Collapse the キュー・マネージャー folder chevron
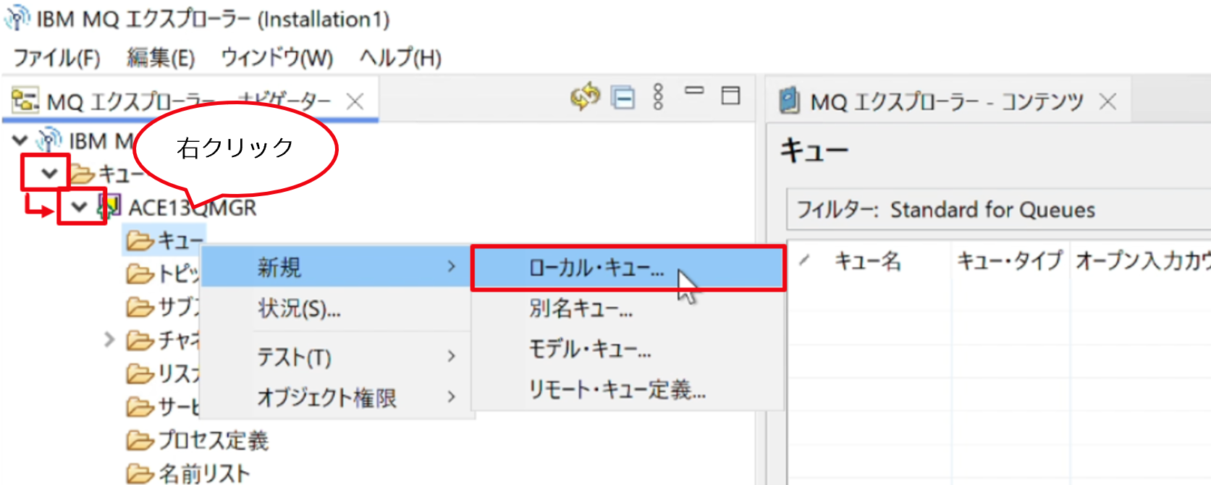The width and height of the screenshot is (1211, 485). click(49, 173)
